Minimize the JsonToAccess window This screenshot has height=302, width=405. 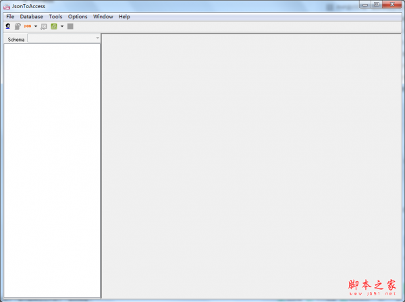[365, 5]
